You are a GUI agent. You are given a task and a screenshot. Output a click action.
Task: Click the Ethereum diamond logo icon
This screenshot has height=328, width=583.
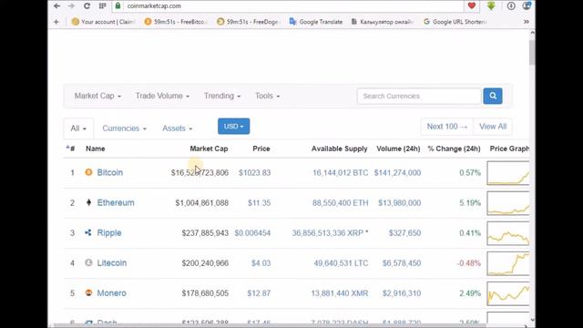tap(88, 202)
